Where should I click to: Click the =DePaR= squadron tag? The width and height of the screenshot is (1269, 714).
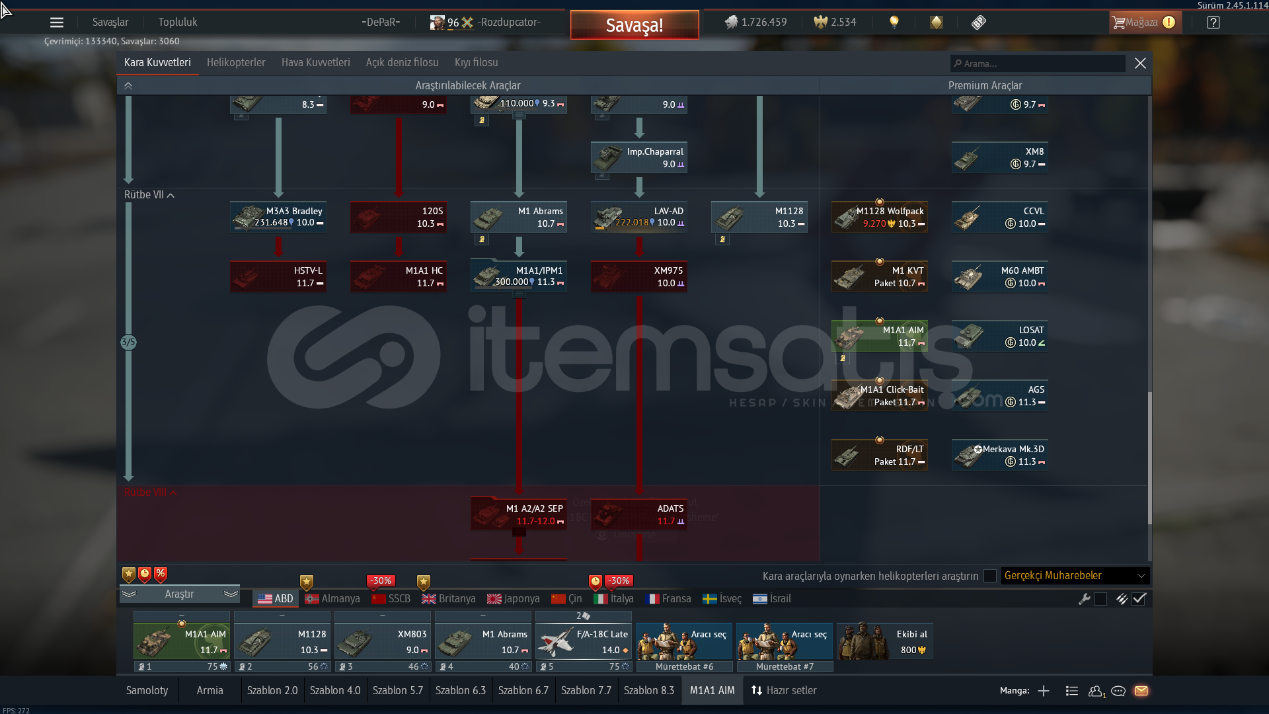point(381,22)
